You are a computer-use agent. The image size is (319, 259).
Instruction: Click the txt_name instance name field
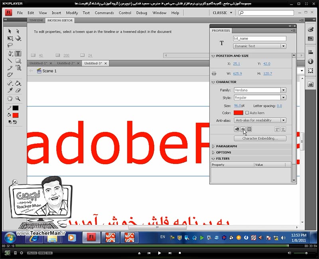(x=260, y=39)
